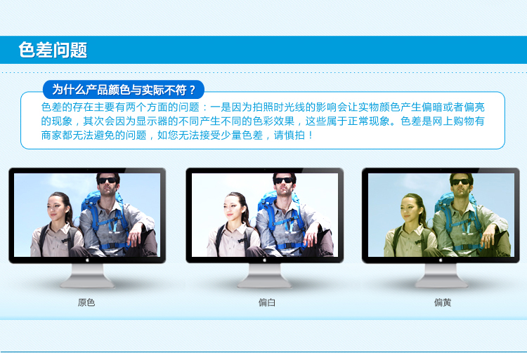Click the paragraph line starting 的现象，其次会因为显示器
The height and width of the screenshot is (353, 527).
click(x=263, y=121)
